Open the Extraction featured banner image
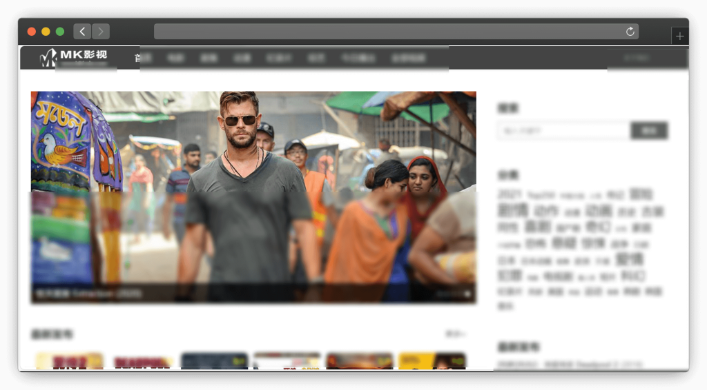The width and height of the screenshot is (707, 390). click(253, 196)
